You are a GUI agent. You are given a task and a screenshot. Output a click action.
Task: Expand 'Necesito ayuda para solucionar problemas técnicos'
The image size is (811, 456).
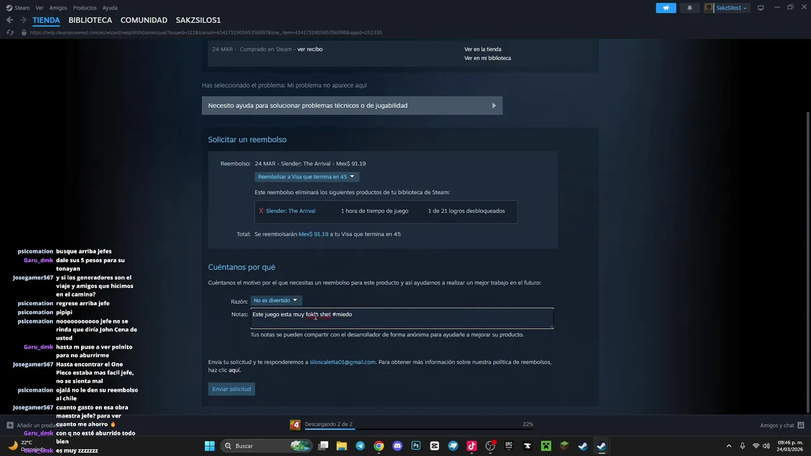352,105
